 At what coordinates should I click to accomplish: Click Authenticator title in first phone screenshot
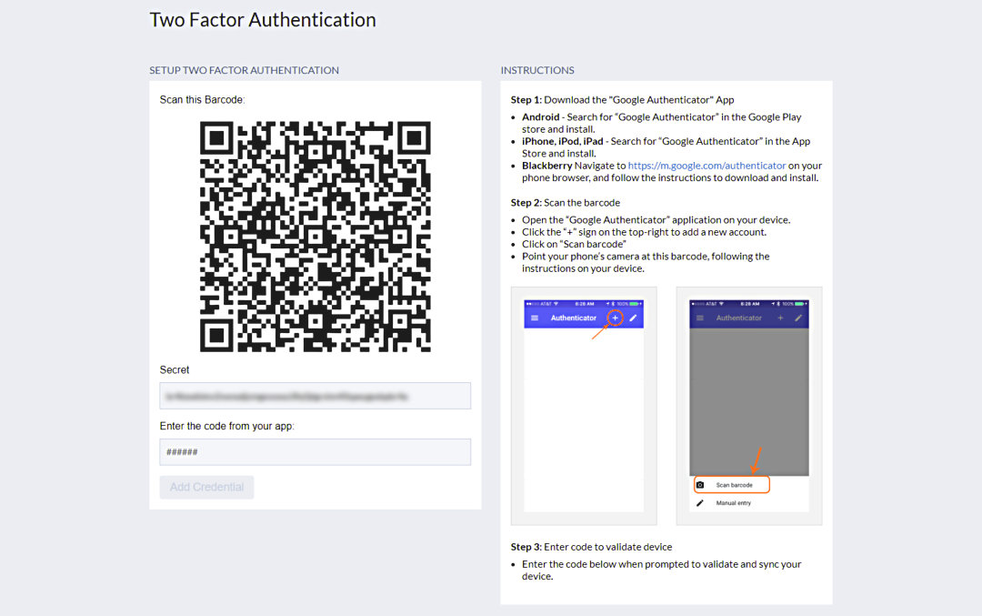[x=574, y=318]
